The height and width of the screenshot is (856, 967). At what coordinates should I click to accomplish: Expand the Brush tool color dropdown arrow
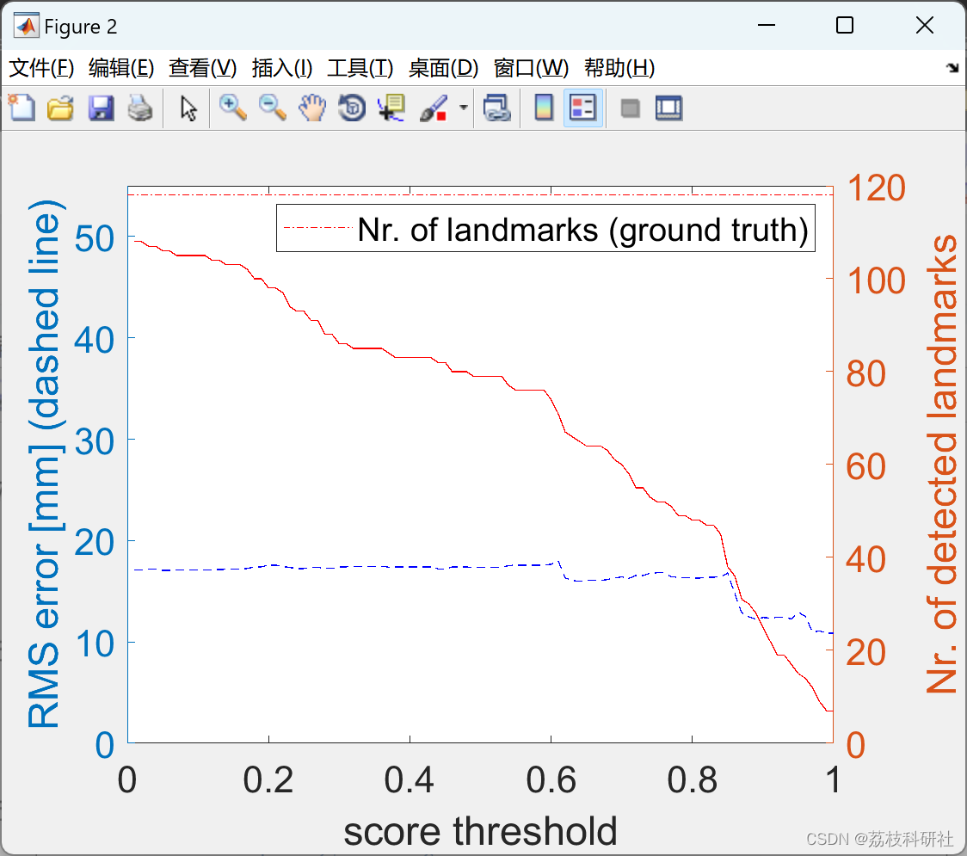tap(464, 108)
